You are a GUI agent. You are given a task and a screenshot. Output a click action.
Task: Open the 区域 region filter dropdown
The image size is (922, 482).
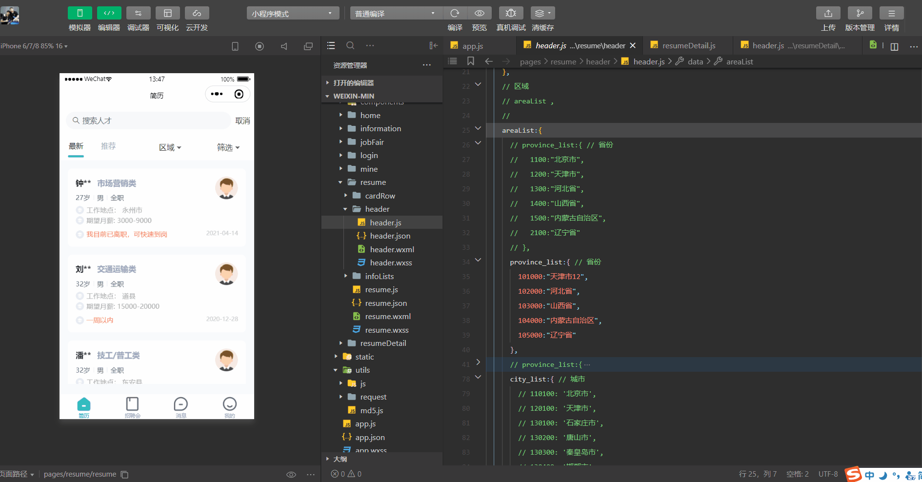click(x=170, y=147)
